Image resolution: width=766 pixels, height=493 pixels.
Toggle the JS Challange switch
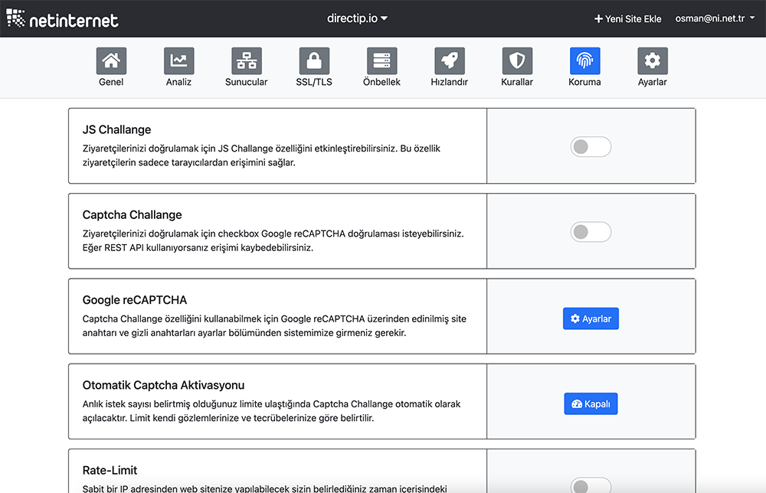(x=591, y=147)
